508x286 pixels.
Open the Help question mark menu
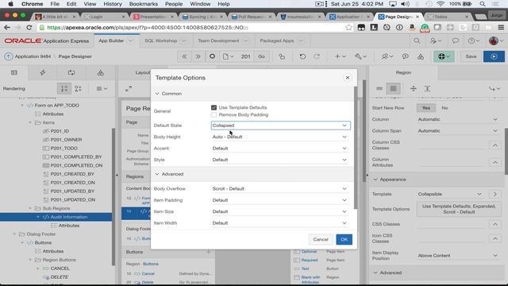473,41
